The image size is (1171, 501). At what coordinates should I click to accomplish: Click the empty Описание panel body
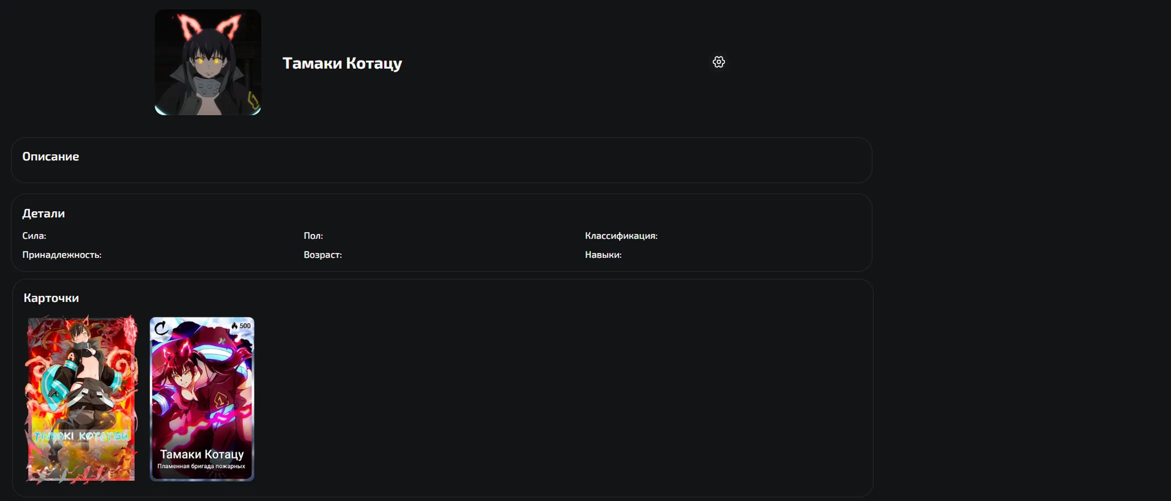pos(442,172)
